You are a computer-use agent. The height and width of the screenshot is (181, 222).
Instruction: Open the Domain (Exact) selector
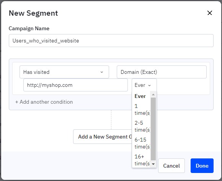[162, 72]
